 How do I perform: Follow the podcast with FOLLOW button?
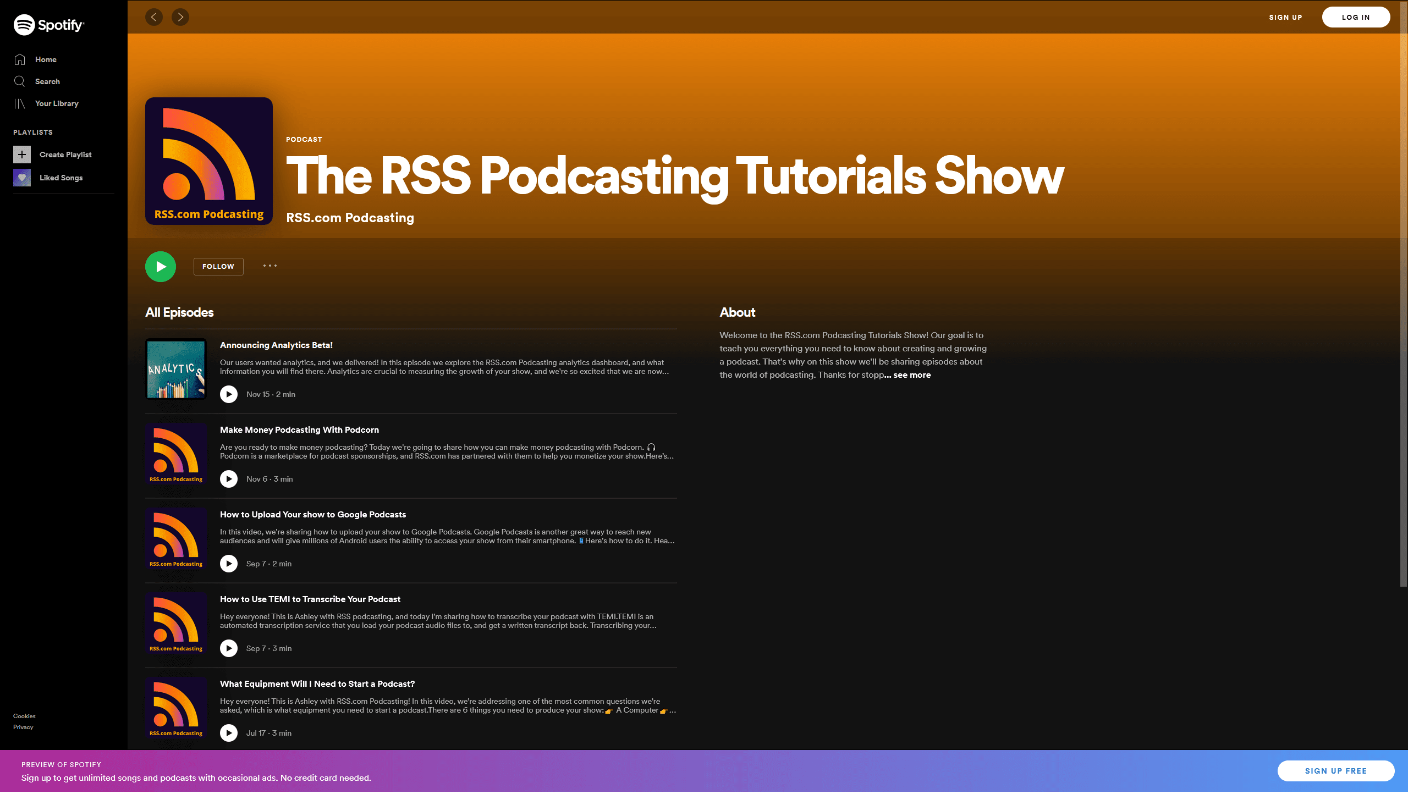point(218,267)
